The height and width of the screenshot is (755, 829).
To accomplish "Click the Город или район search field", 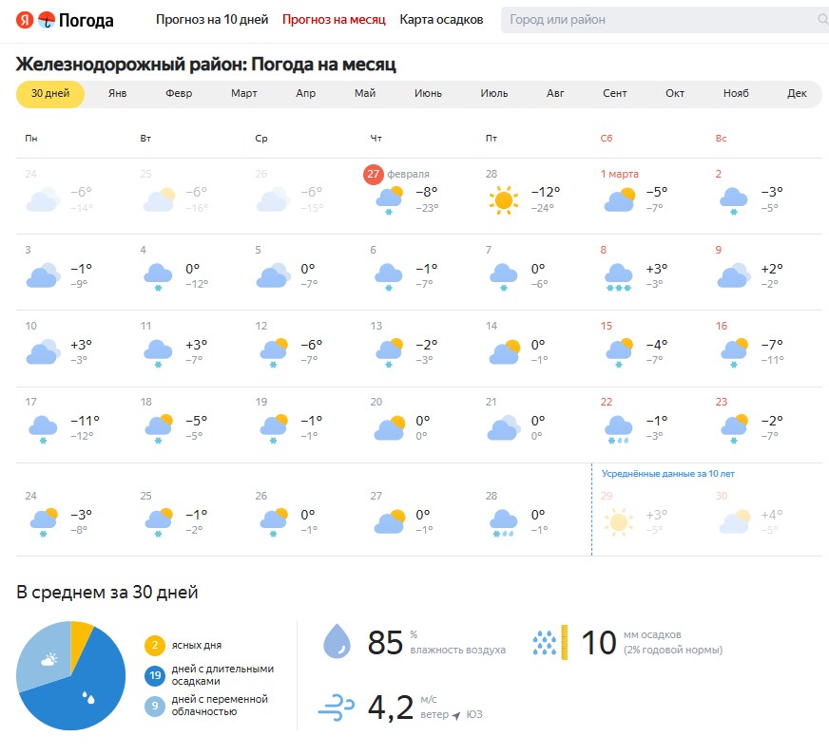I will click(x=665, y=20).
